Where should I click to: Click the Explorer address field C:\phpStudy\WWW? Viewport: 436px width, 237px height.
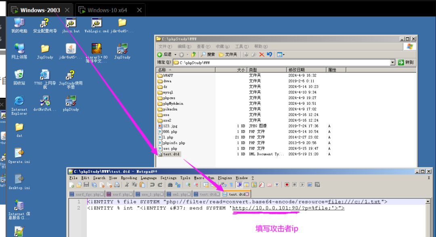pyautogui.click(x=282, y=62)
